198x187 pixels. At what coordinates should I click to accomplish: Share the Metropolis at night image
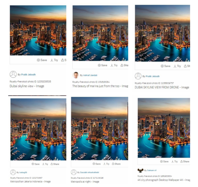[x=116, y=164]
